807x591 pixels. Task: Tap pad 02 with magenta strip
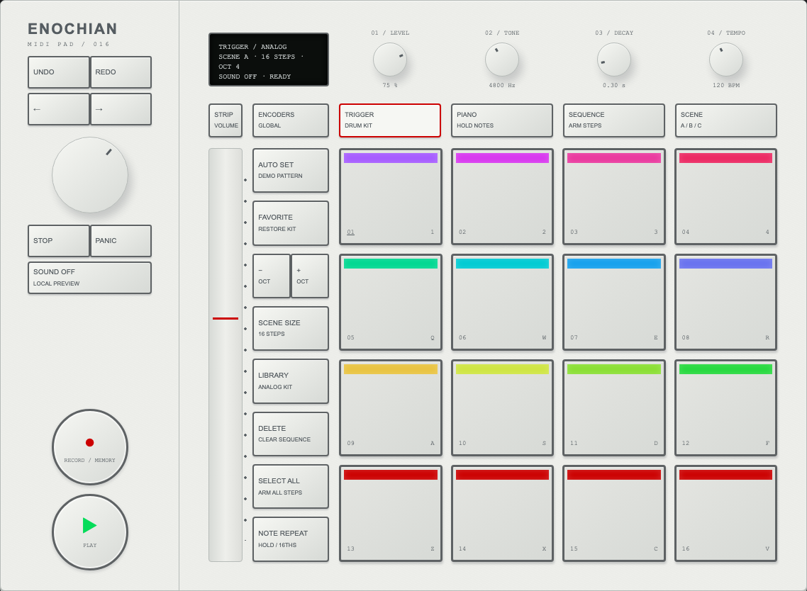coord(502,196)
